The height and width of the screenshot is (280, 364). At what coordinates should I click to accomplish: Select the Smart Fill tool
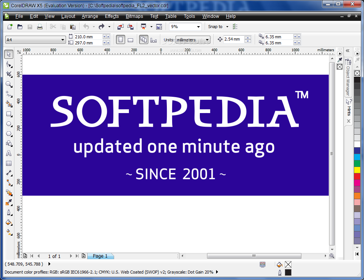9,104
